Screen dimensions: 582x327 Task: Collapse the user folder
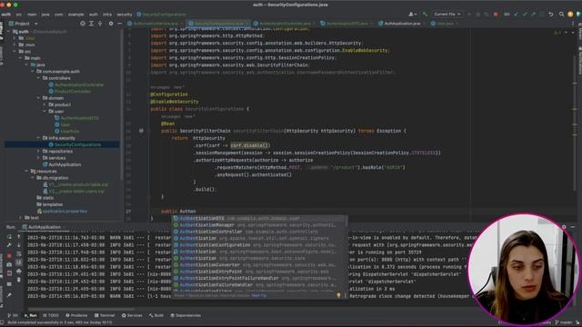[45, 111]
